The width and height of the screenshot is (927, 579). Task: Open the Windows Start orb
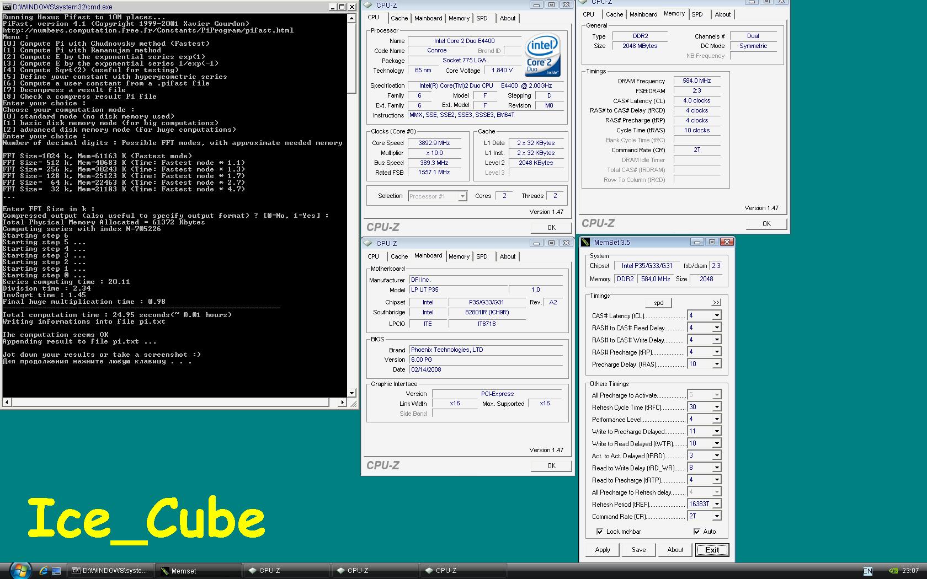pyautogui.click(x=20, y=570)
